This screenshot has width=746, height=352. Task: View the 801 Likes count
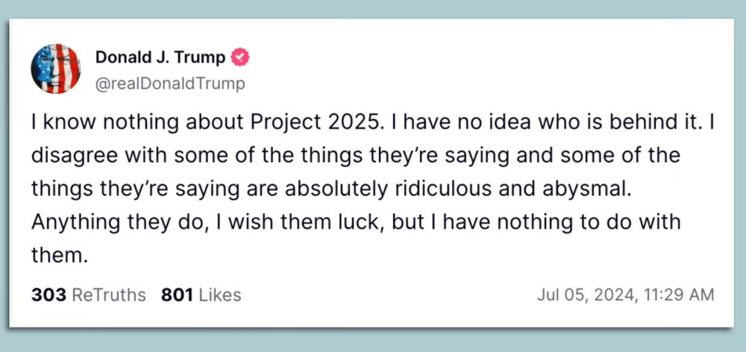coord(201,295)
